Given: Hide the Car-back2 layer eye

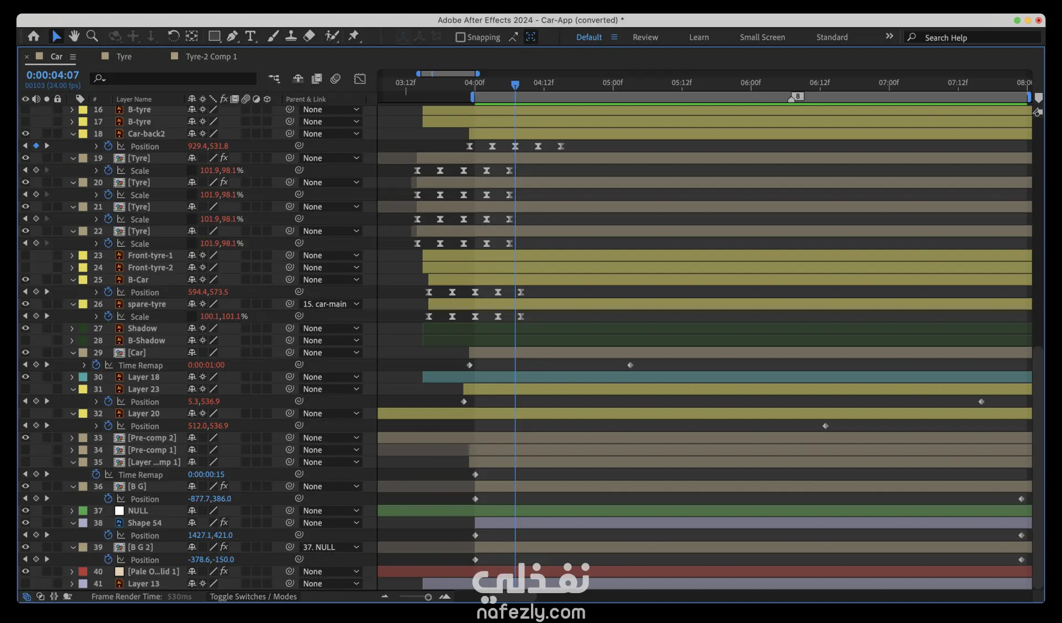Looking at the screenshot, I should click(x=25, y=133).
